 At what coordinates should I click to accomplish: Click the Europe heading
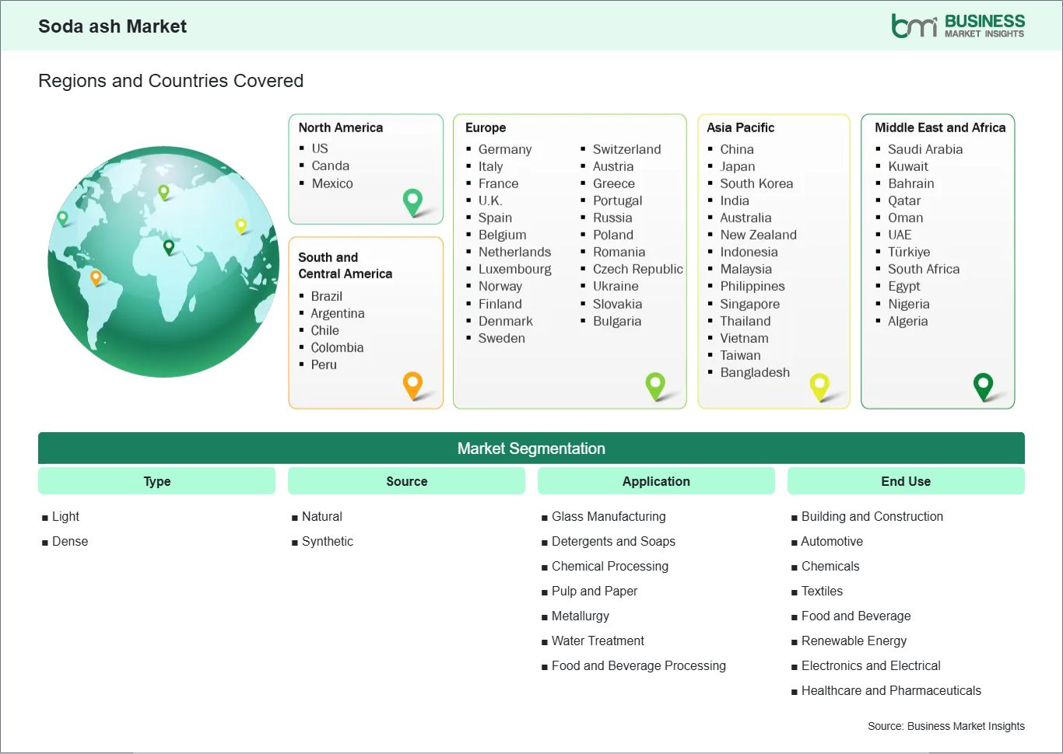486,127
